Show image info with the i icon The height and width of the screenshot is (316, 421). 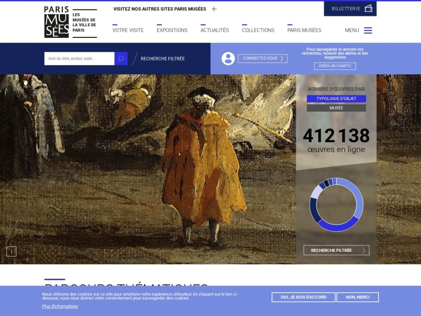(x=11, y=252)
